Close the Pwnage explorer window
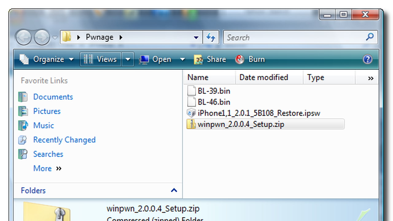 tap(365, 15)
